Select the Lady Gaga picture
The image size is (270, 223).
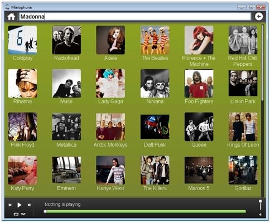(x=110, y=84)
